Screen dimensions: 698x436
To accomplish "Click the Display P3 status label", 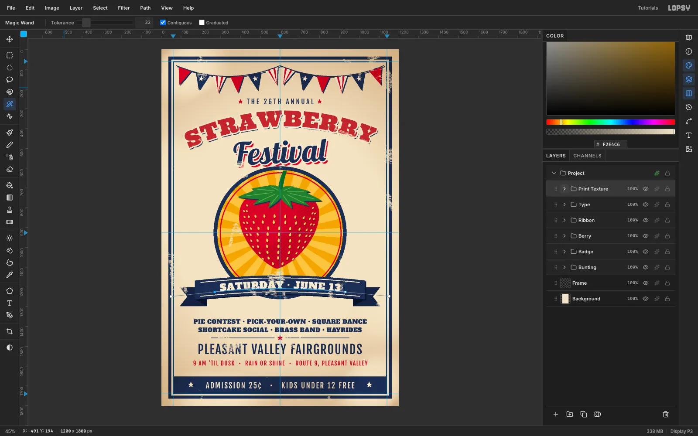I will 681,431.
